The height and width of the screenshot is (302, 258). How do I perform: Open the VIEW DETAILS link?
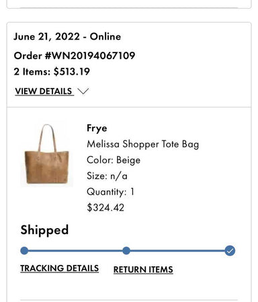tap(44, 91)
